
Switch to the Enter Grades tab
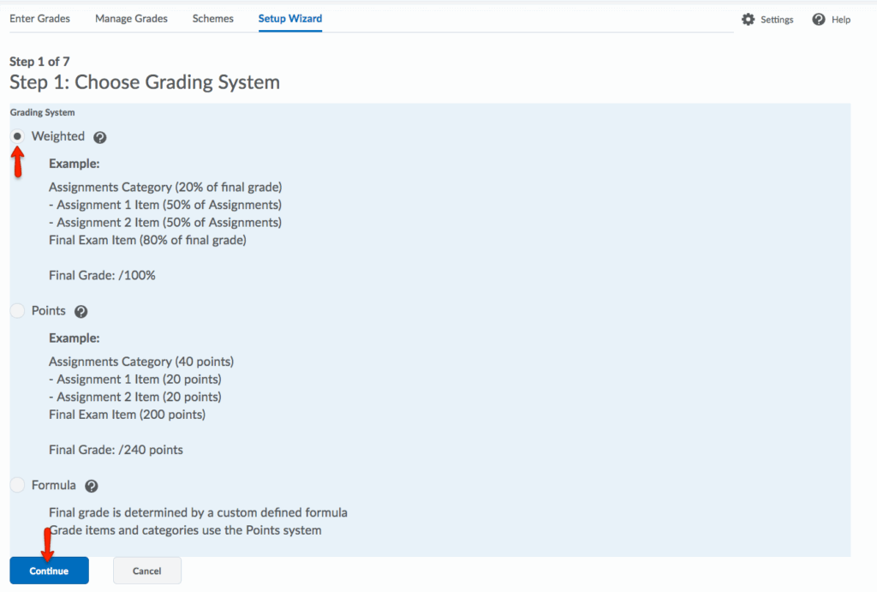tap(39, 18)
